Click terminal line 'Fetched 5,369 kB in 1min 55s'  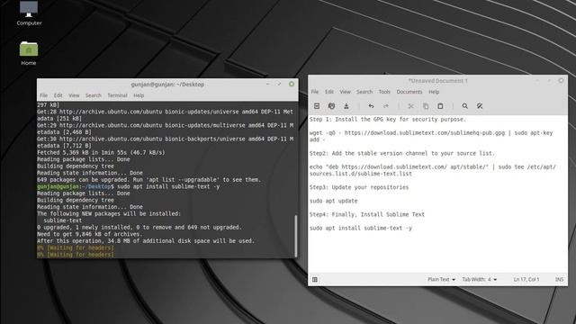click(x=101, y=152)
